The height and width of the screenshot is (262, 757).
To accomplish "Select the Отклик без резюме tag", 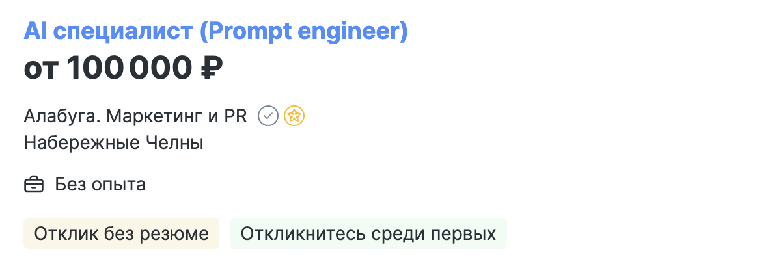I will [x=121, y=233].
